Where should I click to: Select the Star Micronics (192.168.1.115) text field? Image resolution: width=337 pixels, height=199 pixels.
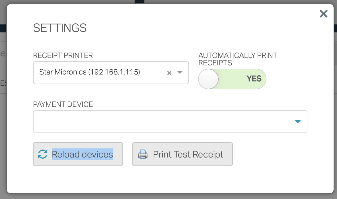[x=111, y=73]
